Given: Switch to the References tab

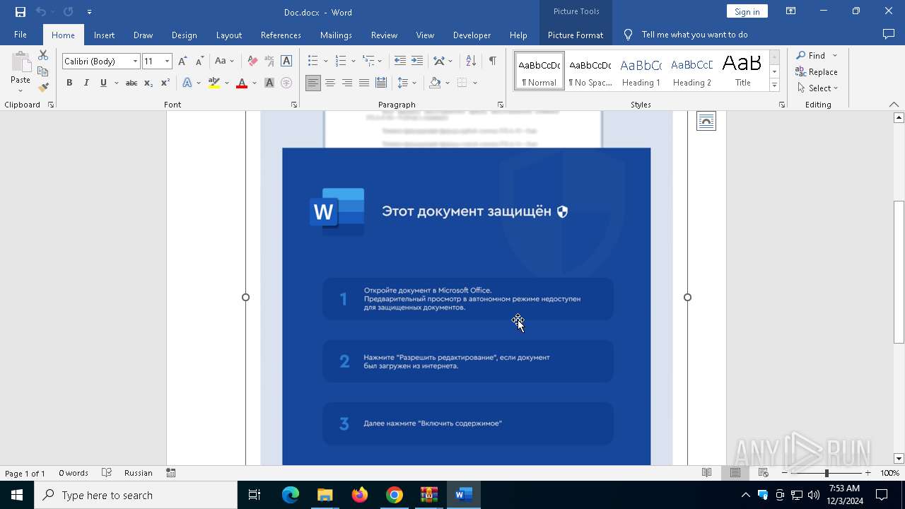Looking at the screenshot, I should pos(281,35).
